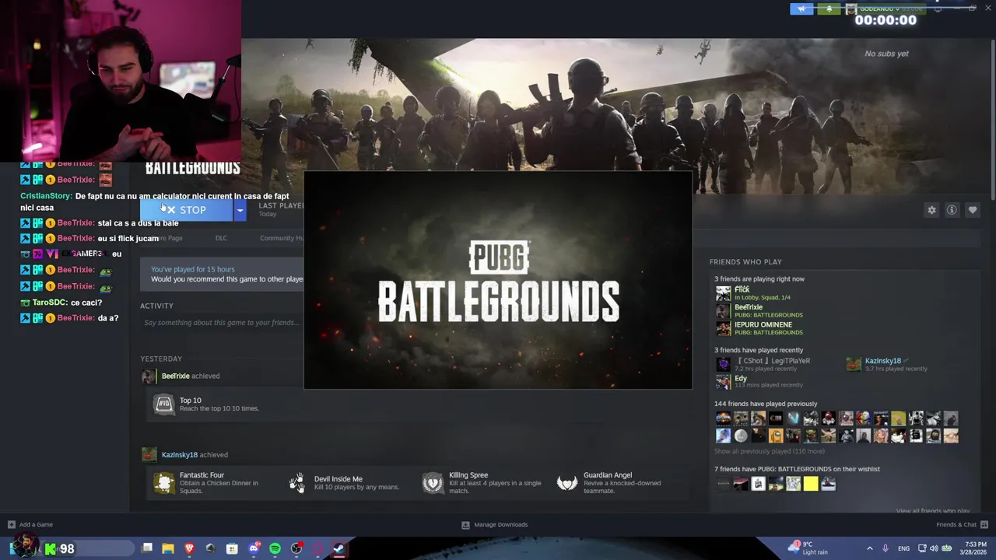
Task: Open the DLC tab
Action: click(x=221, y=238)
